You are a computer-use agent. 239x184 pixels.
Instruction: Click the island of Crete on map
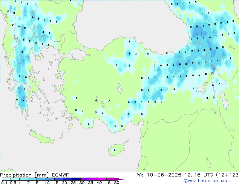click(x=41, y=137)
